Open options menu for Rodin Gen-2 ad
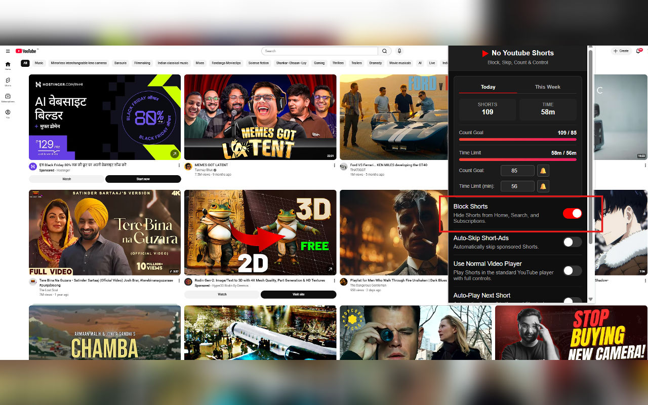The height and width of the screenshot is (405, 648). pyautogui.click(x=334, y=281)
